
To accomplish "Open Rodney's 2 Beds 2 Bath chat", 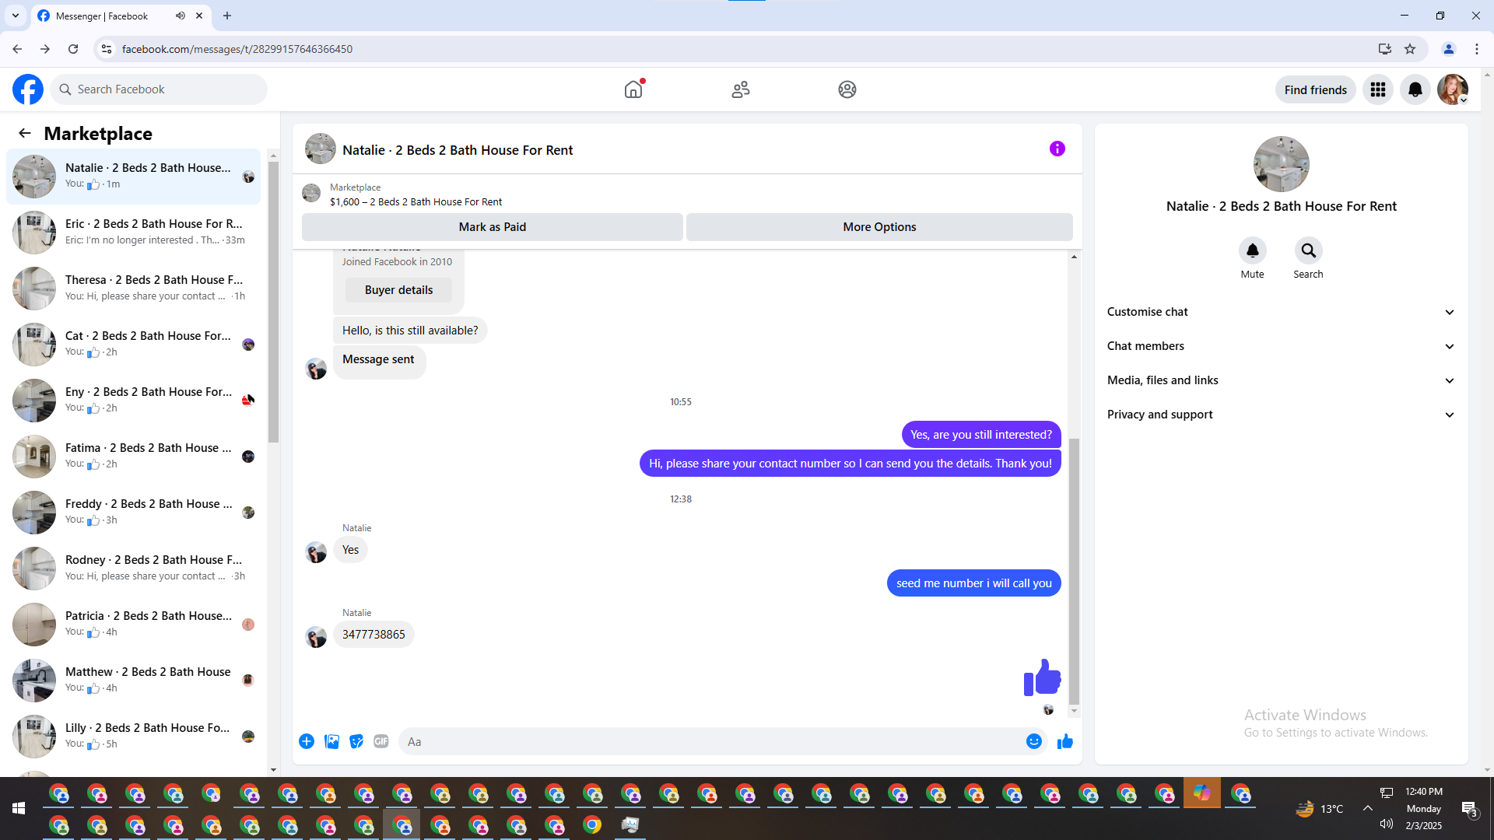I will point(134,568).
